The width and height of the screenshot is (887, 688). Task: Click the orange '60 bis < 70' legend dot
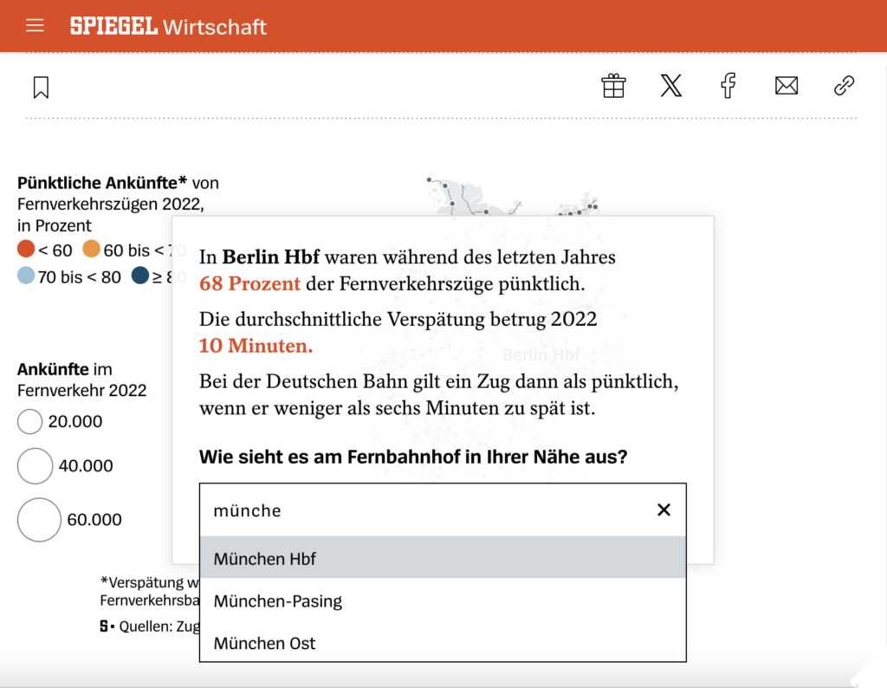click(x=91, y=249)
